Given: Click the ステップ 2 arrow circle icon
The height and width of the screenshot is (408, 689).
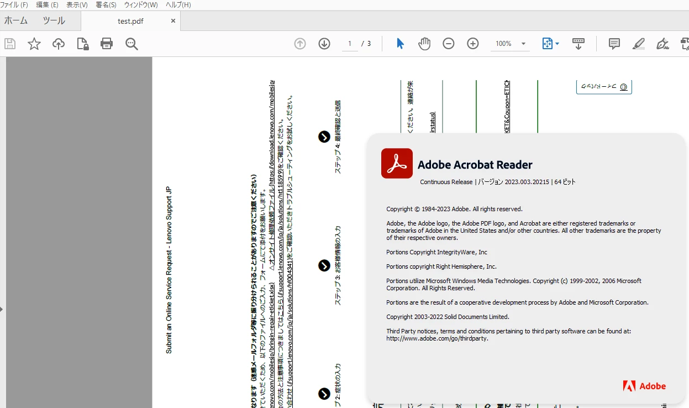Looking at the screenshot, I should click(x=324, y=394).
